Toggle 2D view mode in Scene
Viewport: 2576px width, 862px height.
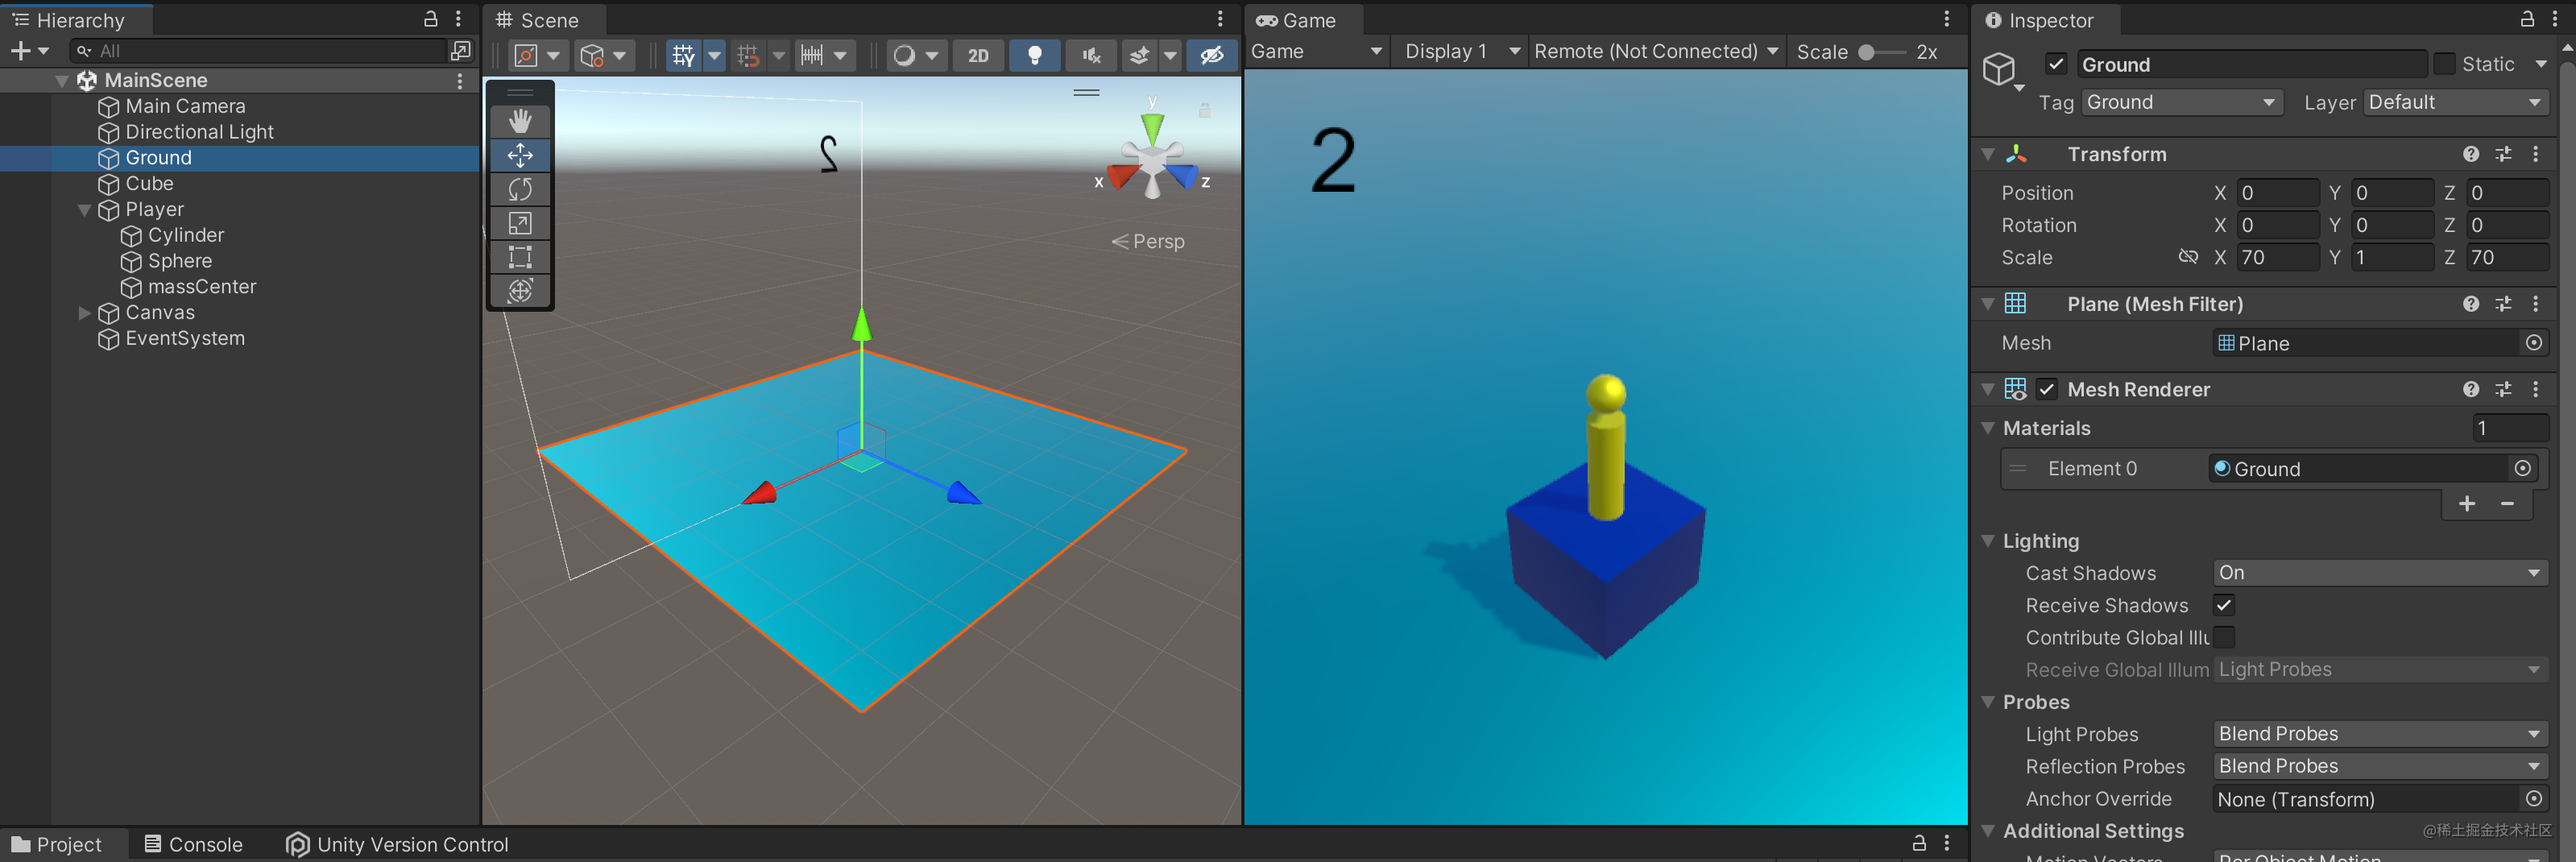coord(978,55)
